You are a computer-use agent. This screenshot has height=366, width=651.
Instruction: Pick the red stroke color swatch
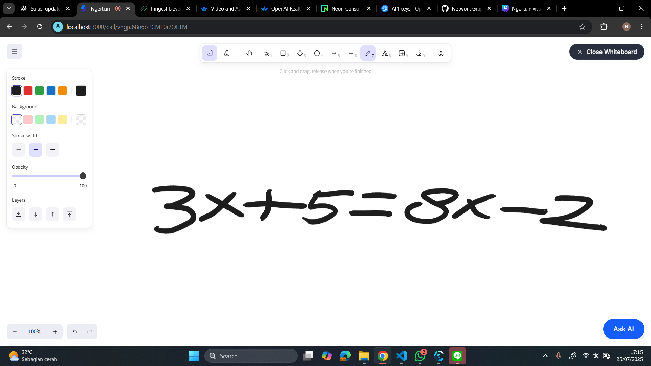[x=28, y=91]
